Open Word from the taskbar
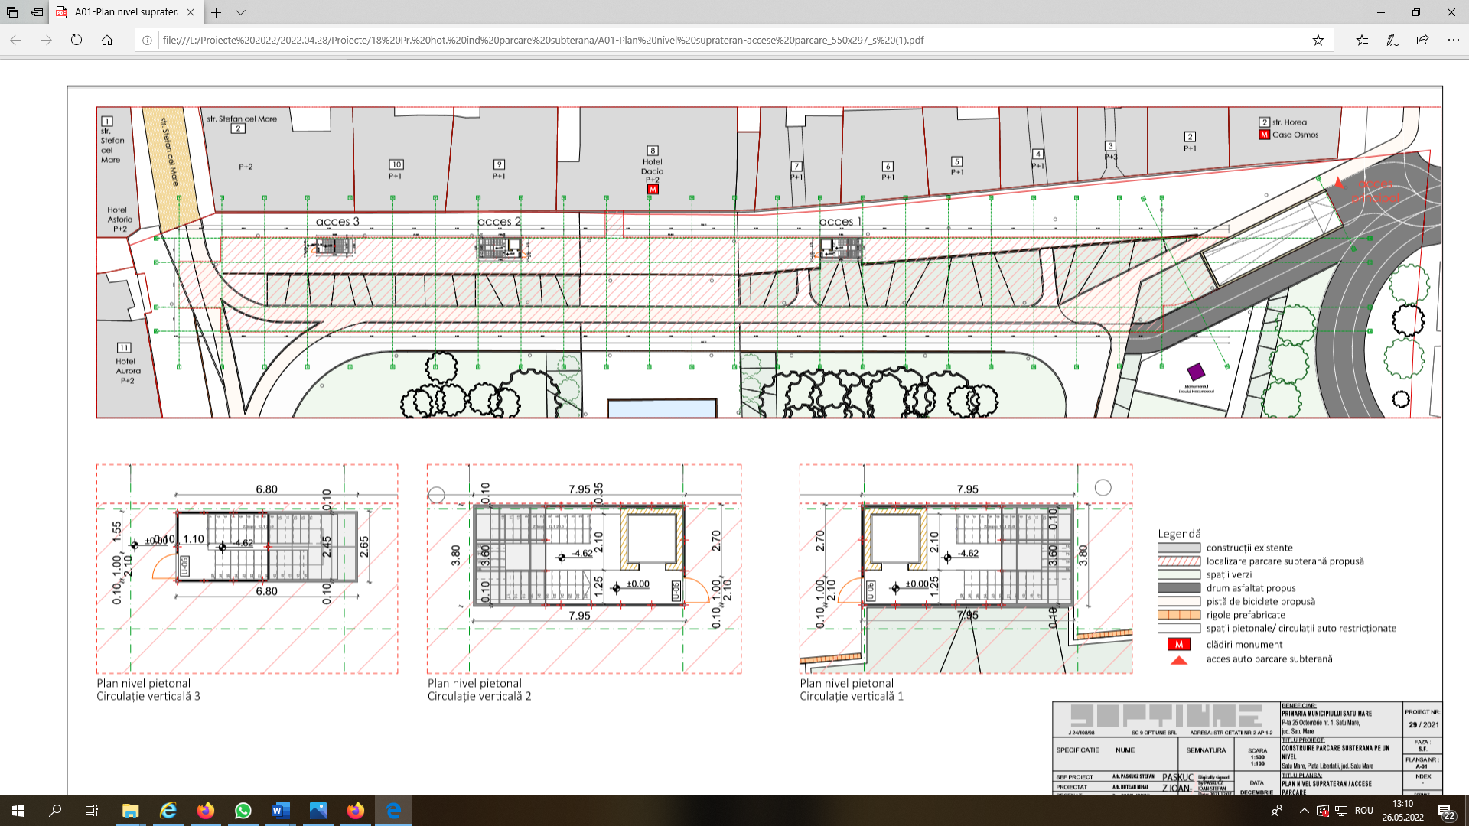 point(281,811)
